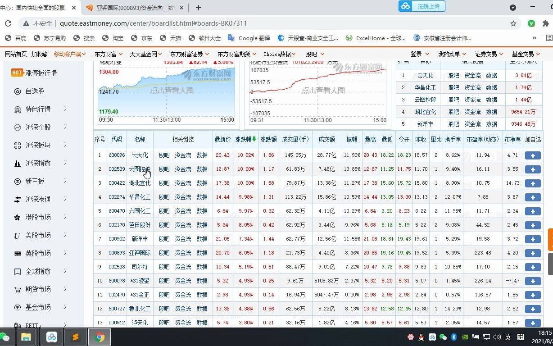Expand 沪深个股 submenu arrow

coord(65,127)
